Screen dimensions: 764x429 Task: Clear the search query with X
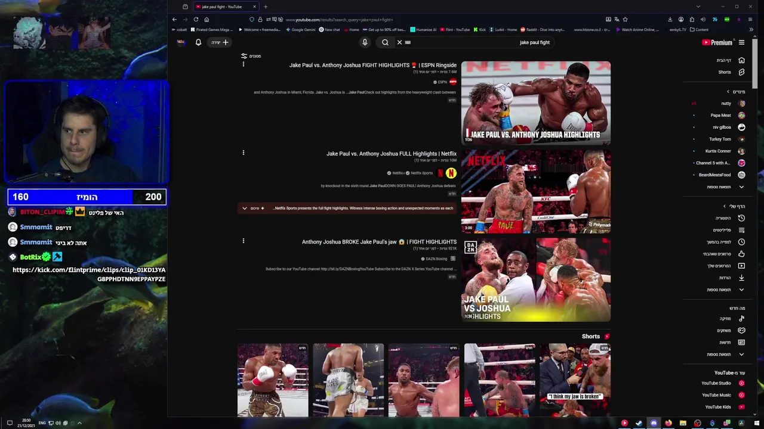(399, 42)
